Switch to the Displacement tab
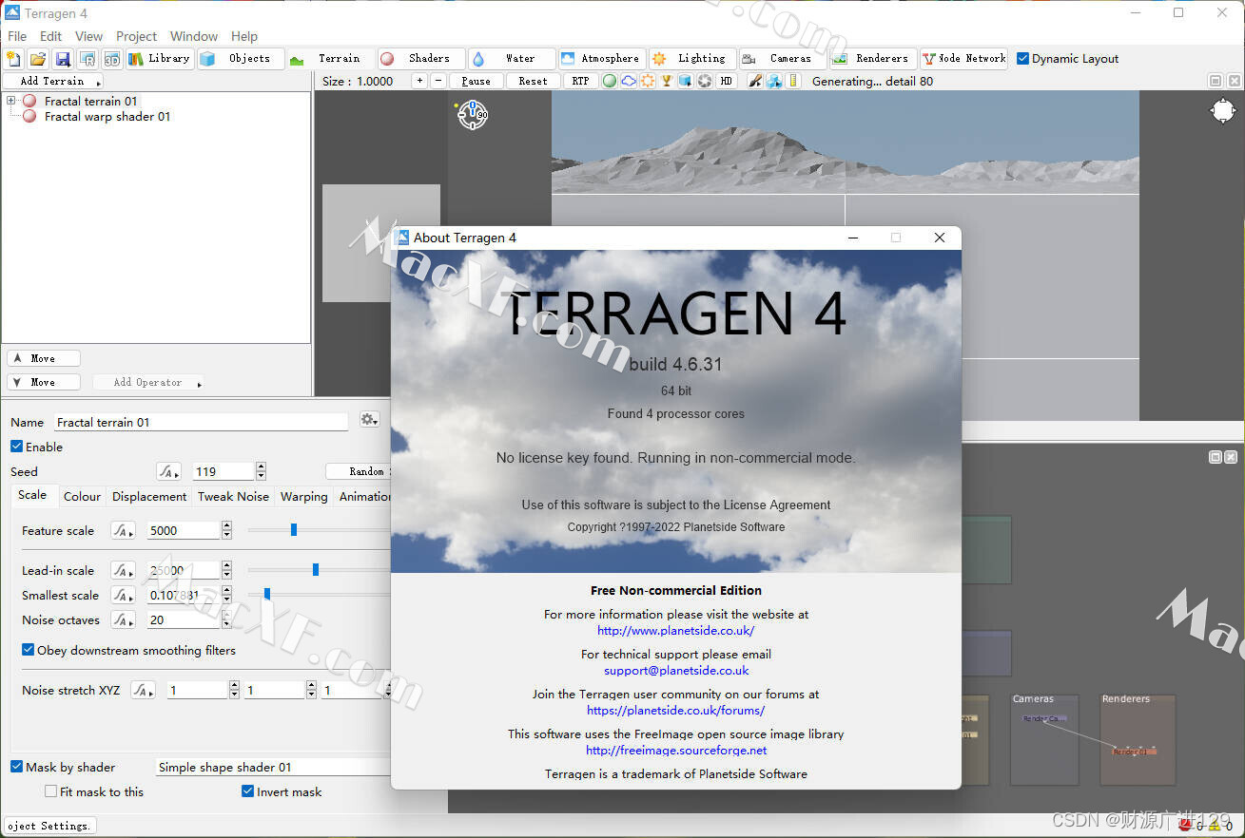Screen dimensions: 1245x838 coord(149,496)
